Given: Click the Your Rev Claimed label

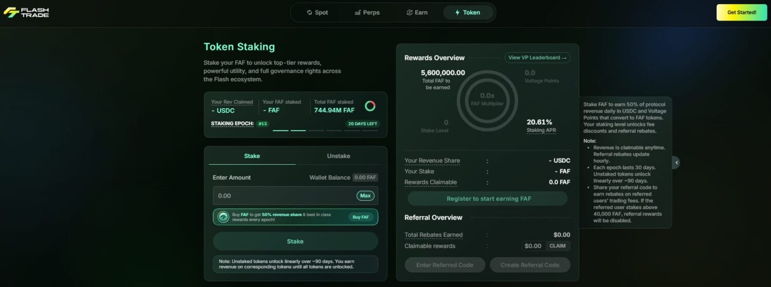Looking at the screenshot, I should 232,102.
